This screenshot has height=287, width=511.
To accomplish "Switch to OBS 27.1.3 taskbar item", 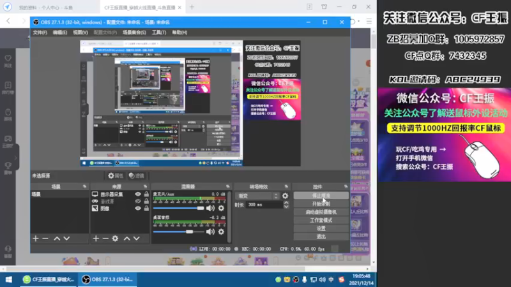I will click(x=107, y=279).
